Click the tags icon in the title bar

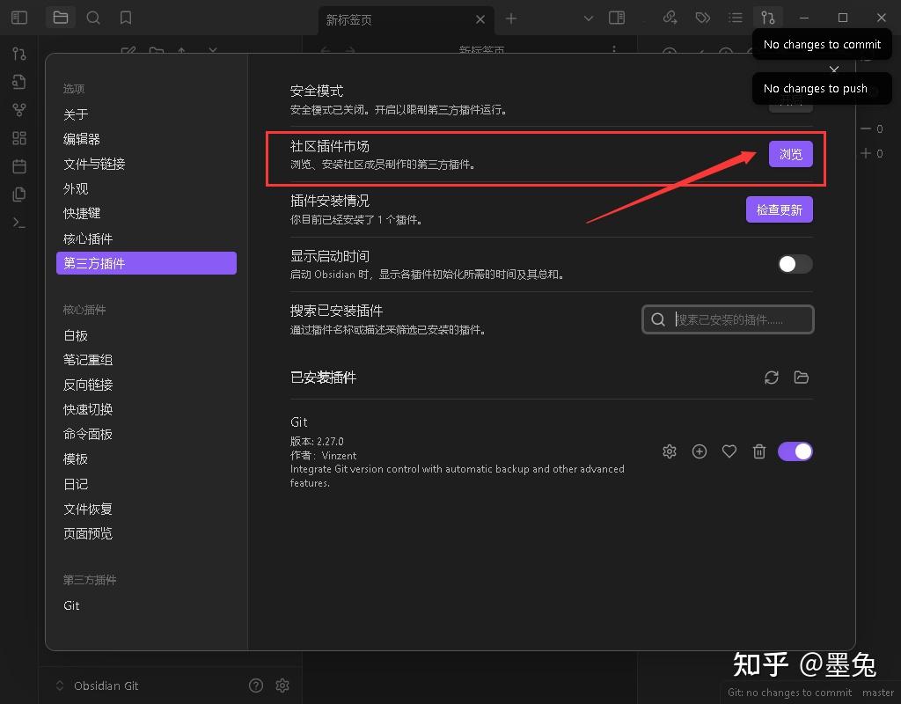702,17
